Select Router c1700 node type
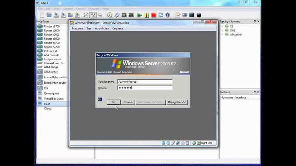Viewport: 296px width, 166px height. pos(52,26)
